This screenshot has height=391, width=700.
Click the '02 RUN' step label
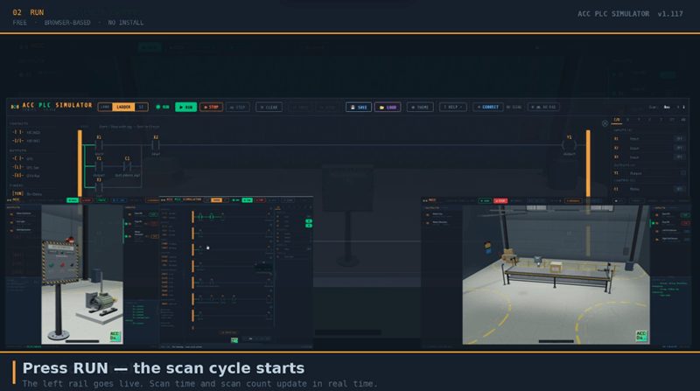tap(28, 12)
